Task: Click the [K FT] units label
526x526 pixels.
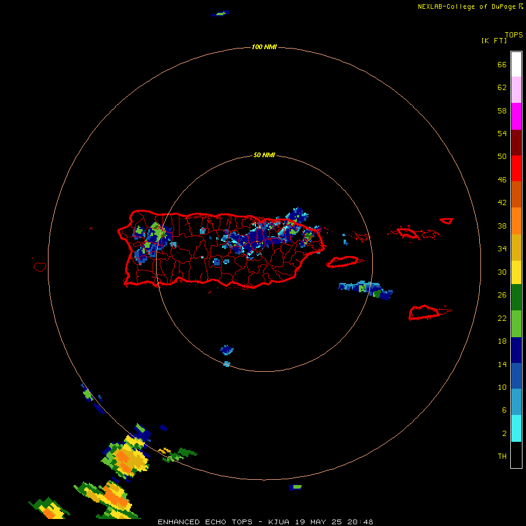Action: (x=494, y=40)
